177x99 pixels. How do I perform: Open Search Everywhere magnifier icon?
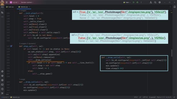pyautogui.click(x=155, y=2)
